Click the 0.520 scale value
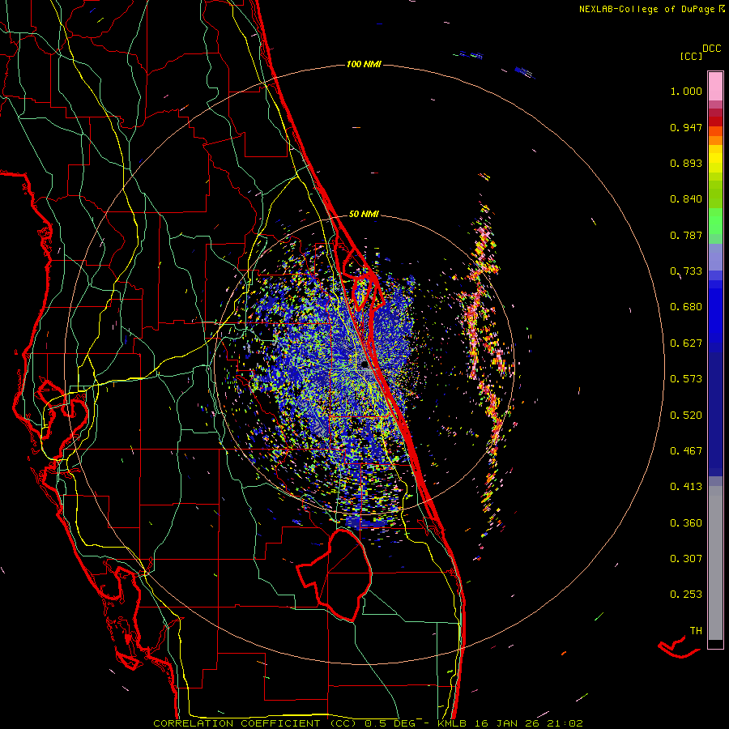Viewport: 729px width, 729px height. (x=686, y=416)
